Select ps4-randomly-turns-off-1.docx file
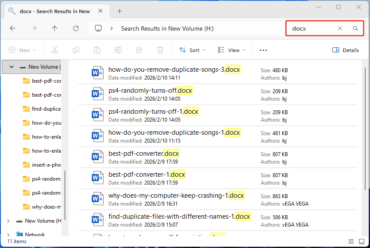Screen dimensions: 370x248 (218, 115)
